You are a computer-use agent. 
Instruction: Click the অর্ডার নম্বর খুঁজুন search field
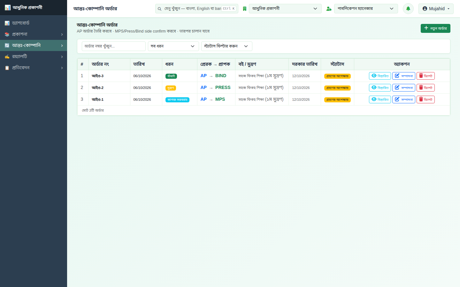[113, 46]
